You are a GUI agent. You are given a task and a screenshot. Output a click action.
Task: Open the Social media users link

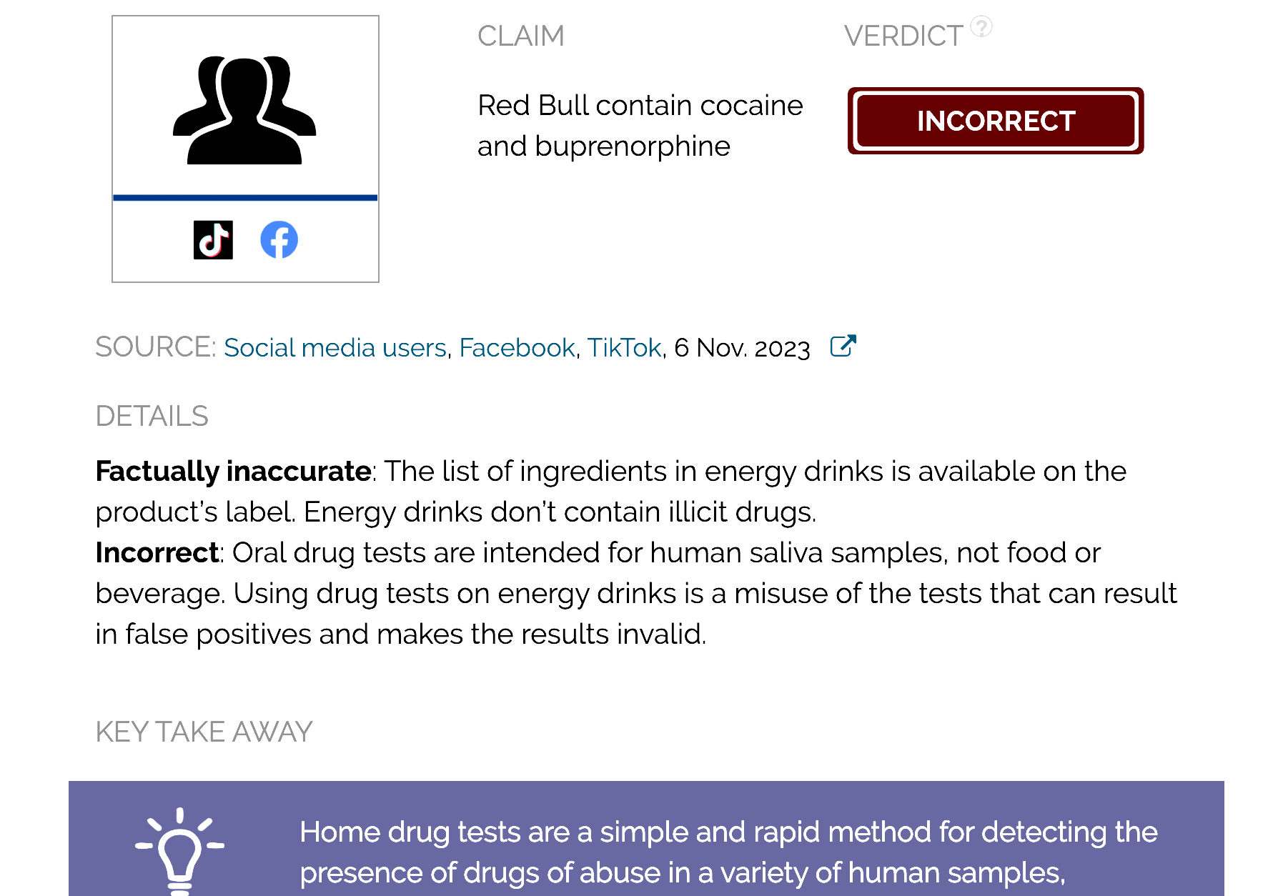coord(335,348)
